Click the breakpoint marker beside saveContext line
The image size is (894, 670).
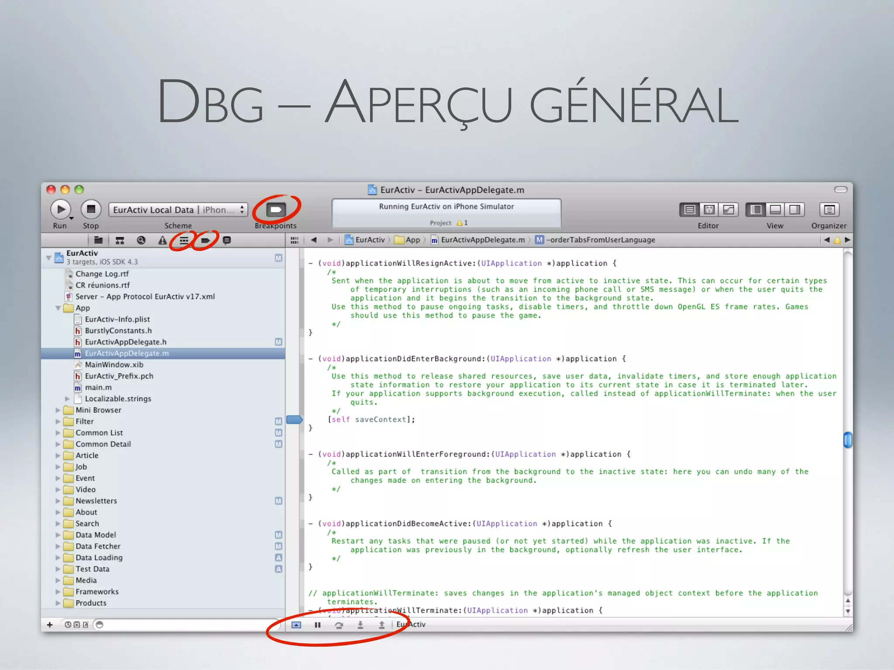coord(294,420)
